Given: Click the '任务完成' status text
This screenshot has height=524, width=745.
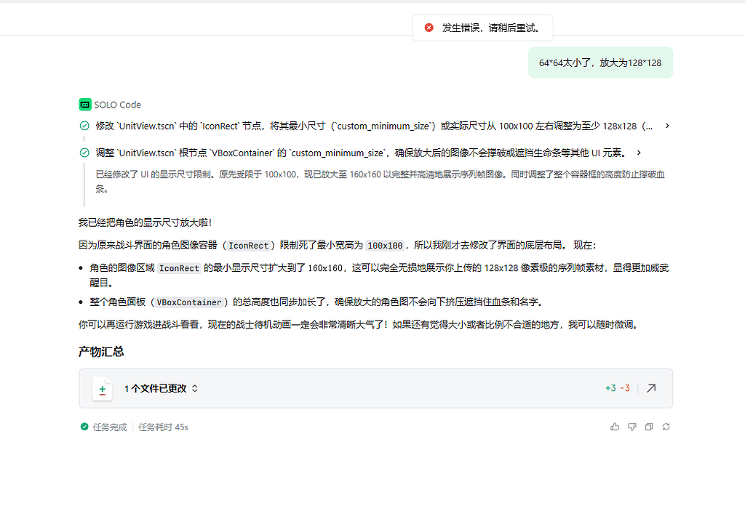Looking at the screenshot, I should [x=110, y=427].
